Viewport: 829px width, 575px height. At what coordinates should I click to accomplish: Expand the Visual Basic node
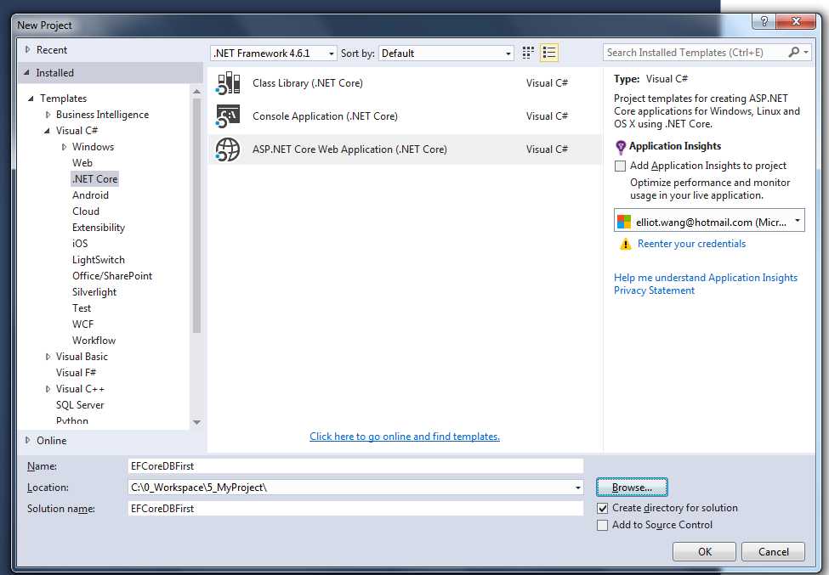point(48,357)
